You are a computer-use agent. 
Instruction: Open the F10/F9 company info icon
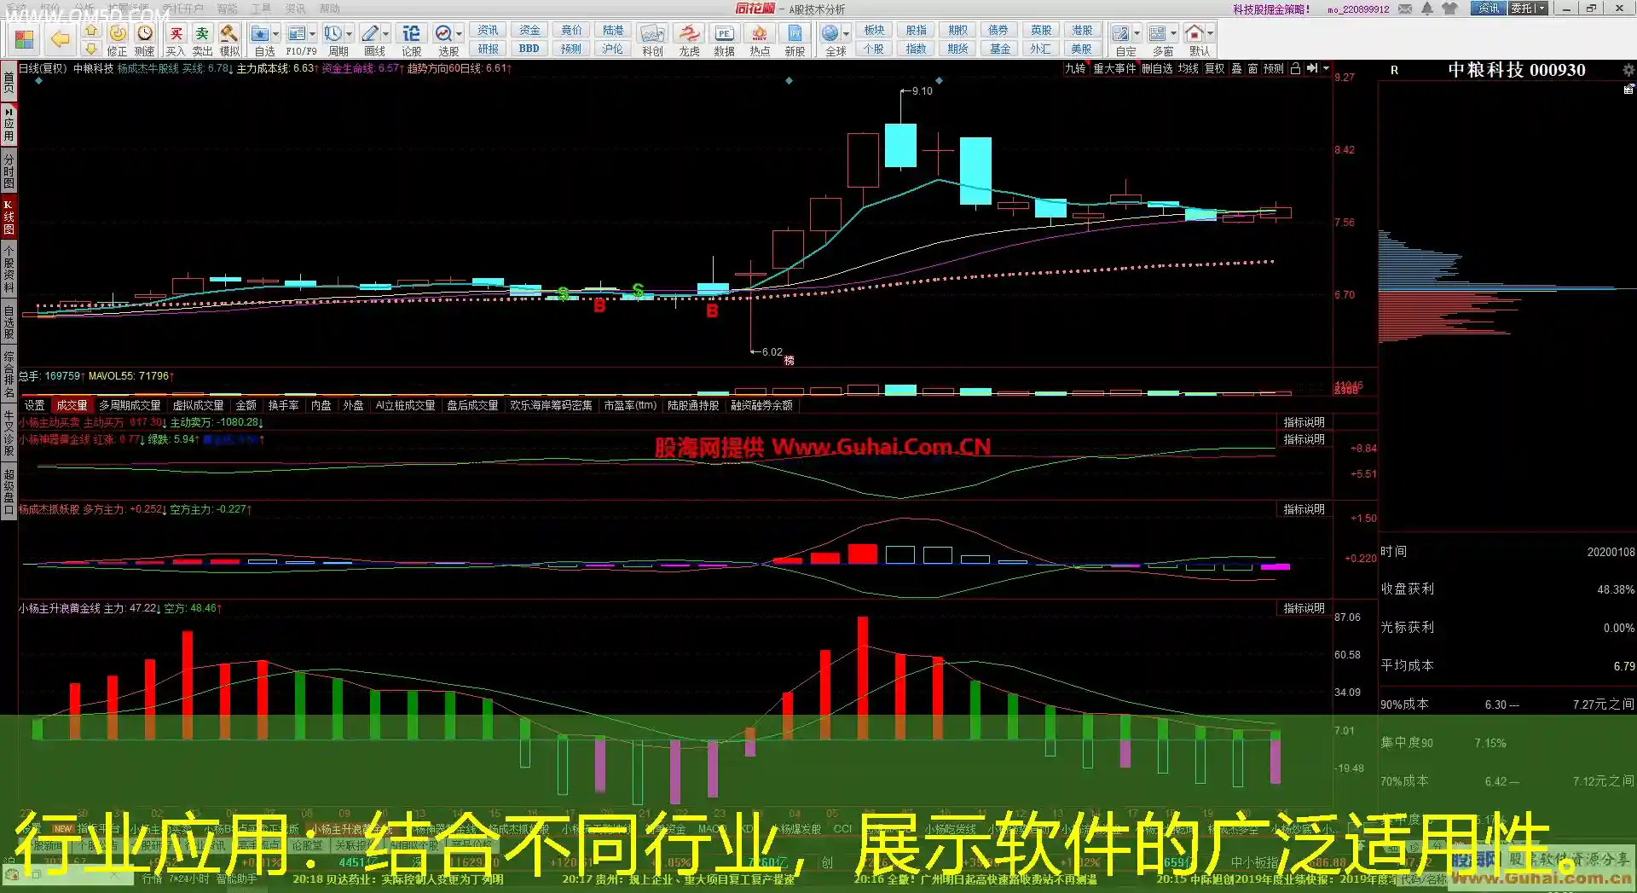tap(296, 33)
